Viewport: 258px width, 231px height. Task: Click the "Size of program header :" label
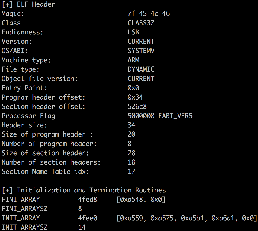pos(47,134)
